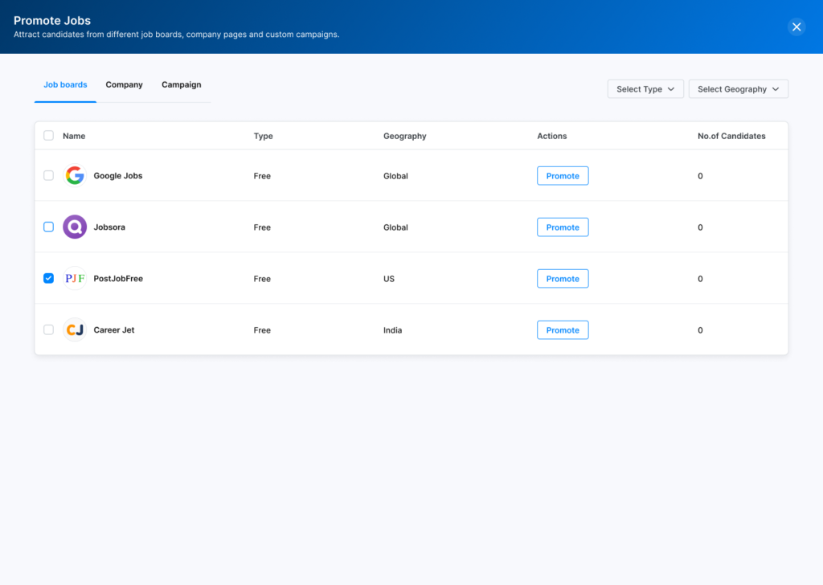Click Promote for Google Jobs

pyautogui.click(x=563, y=175)
